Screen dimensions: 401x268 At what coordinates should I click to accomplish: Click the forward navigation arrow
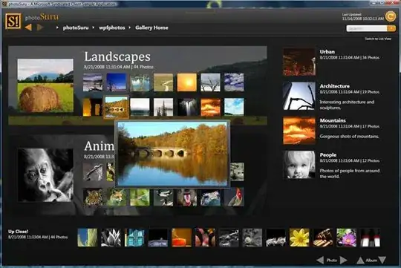(x=40, y=27)
